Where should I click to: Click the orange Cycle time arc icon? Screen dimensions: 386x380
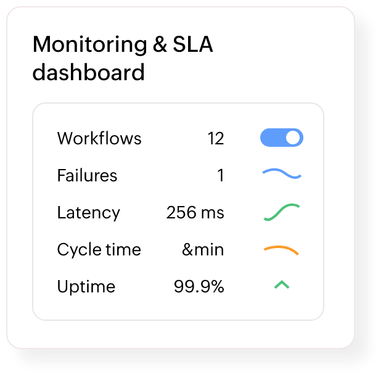(x=281, y=250)
